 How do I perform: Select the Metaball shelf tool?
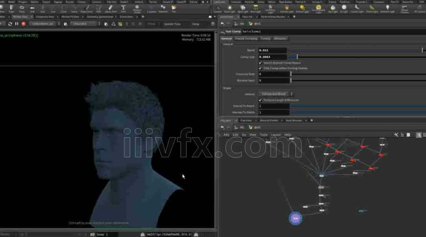point(163,8)
